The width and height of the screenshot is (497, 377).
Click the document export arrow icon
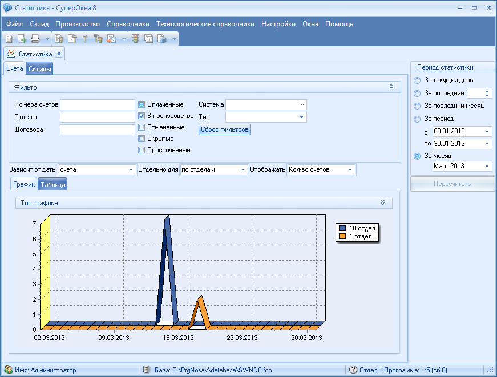pyautogui.click(x=112, y=39)
